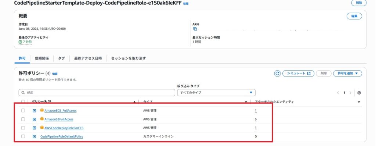Expand the AmazonECS_FullAccess policy details
This screenshot has height=146, width=376.
(x=34, y=111)
